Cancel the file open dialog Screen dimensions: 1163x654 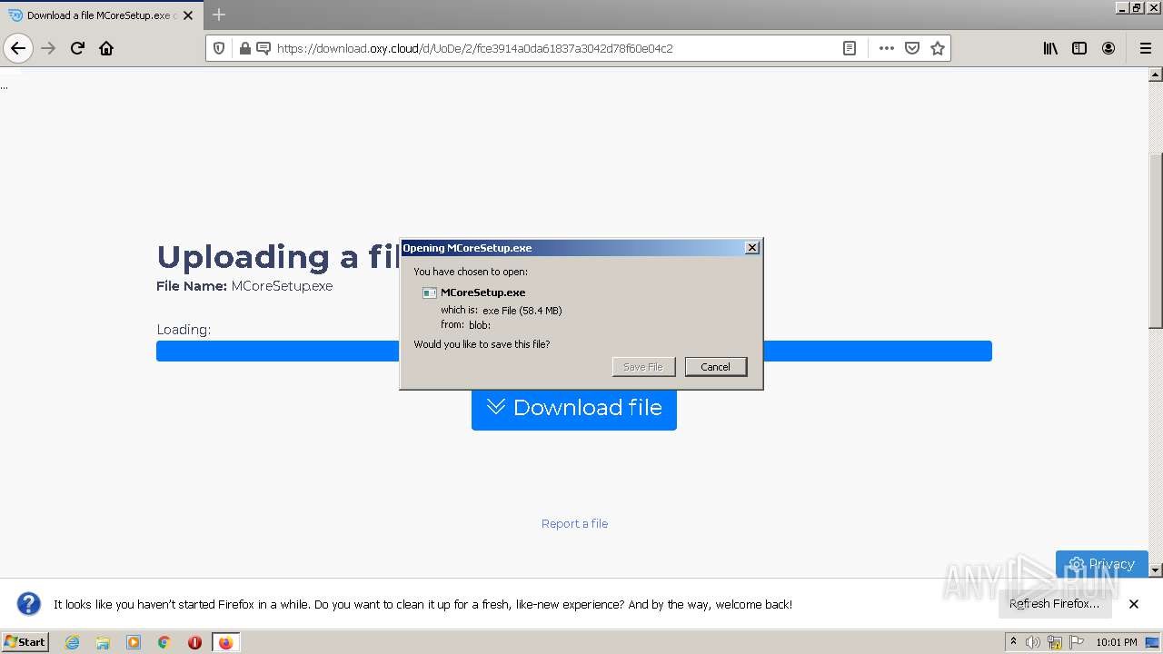tap(716, 367)
